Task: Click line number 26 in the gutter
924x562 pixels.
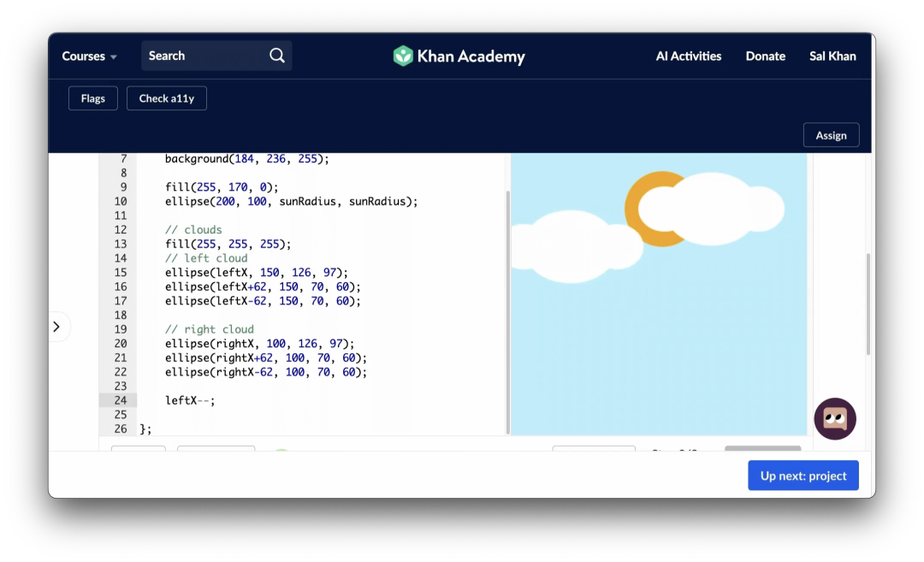Action: 121,429
